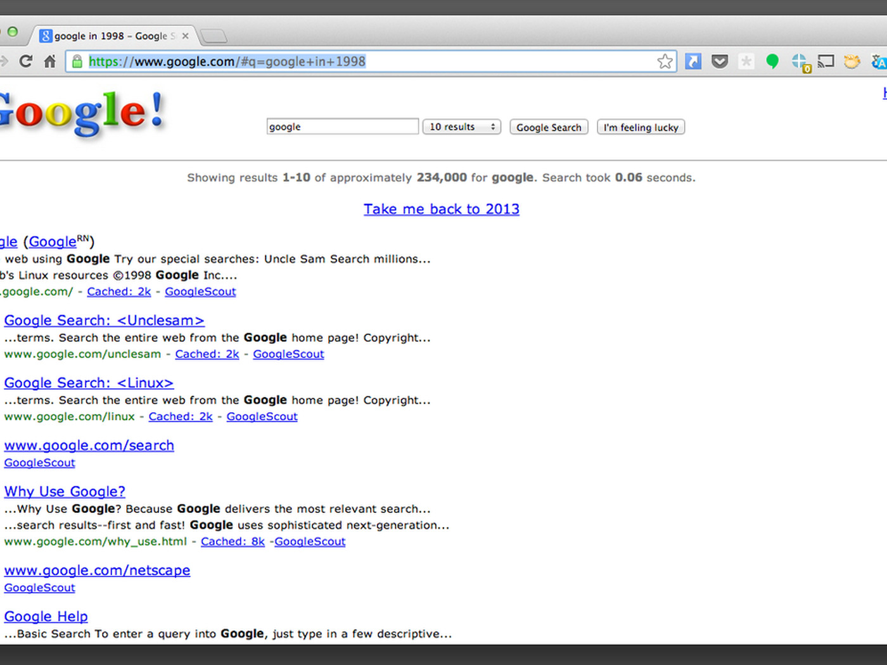
Task: Open 'Cached: 2k' for the linux result
Action: [x=181, y=417]
